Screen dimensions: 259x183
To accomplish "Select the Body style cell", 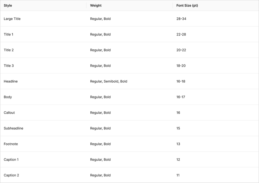I will [x=8, y=97].
